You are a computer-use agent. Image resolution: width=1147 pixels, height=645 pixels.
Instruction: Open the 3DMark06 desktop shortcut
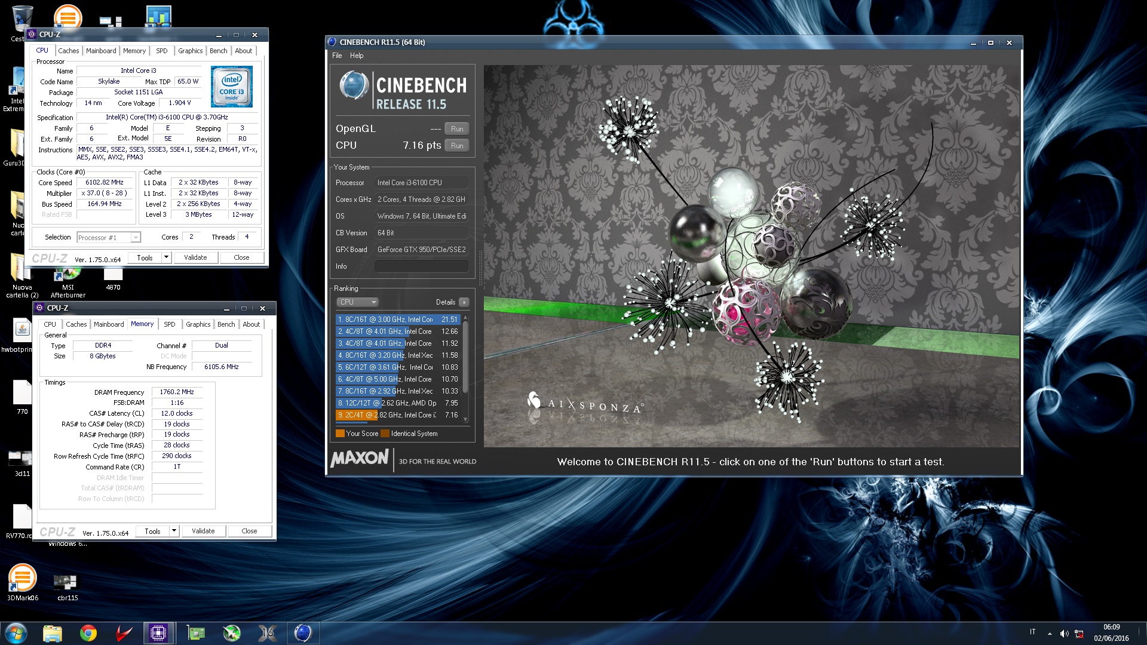22,580
